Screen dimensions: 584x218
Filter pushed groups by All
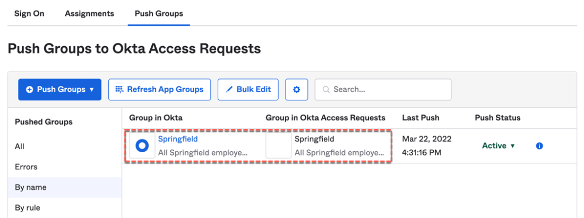pyautogui.click(x=20, y=146)
